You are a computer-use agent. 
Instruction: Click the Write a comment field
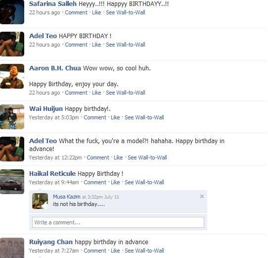click(x=118, y=222)
